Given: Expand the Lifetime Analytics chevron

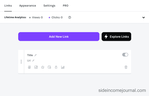Looking at the screenshot, I should (143, 18).
